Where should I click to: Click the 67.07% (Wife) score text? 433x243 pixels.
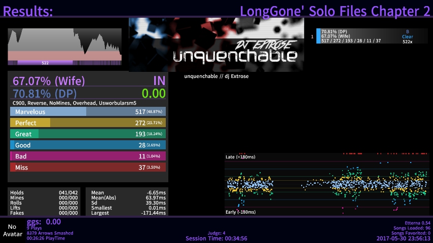[49, 81]
